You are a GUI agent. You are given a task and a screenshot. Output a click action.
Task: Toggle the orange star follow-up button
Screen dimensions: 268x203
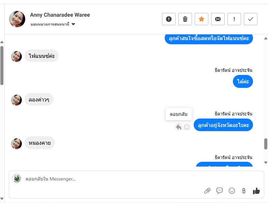(x=202, y=19)
